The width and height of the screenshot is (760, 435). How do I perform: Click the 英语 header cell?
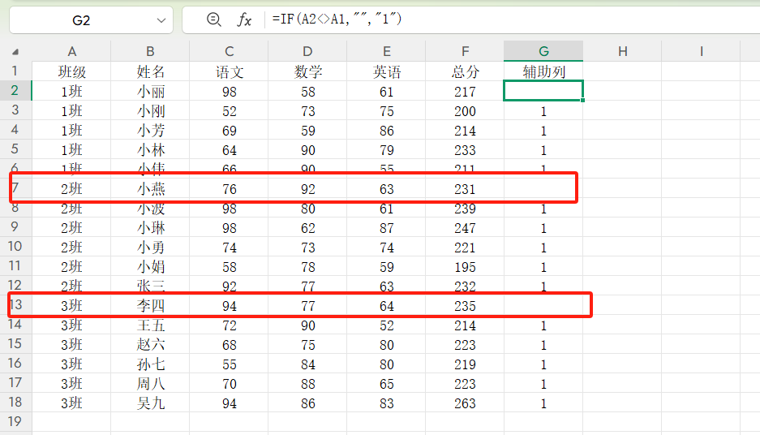[386, 71]
